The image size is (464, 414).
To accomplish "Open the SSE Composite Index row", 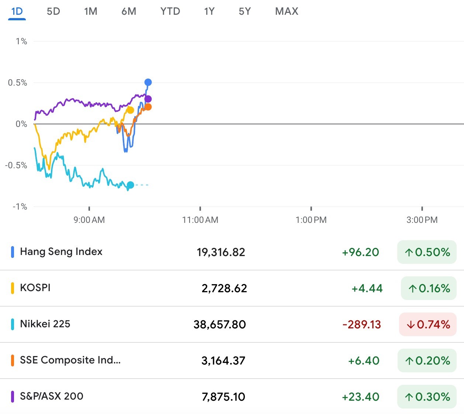I will (x=232, y=360).
